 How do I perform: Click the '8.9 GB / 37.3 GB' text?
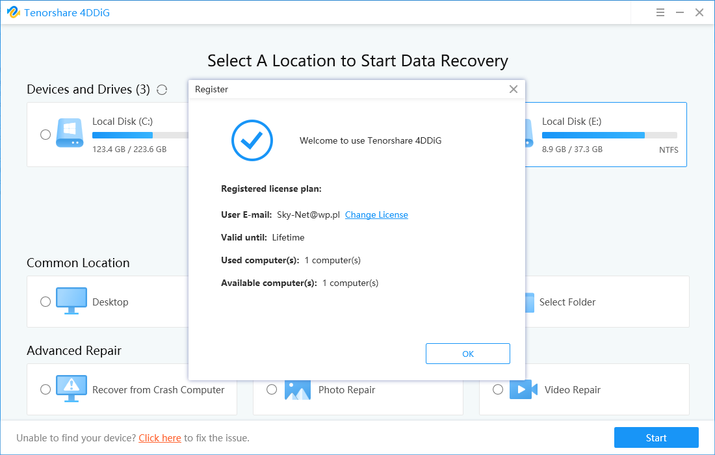point(572,149)
